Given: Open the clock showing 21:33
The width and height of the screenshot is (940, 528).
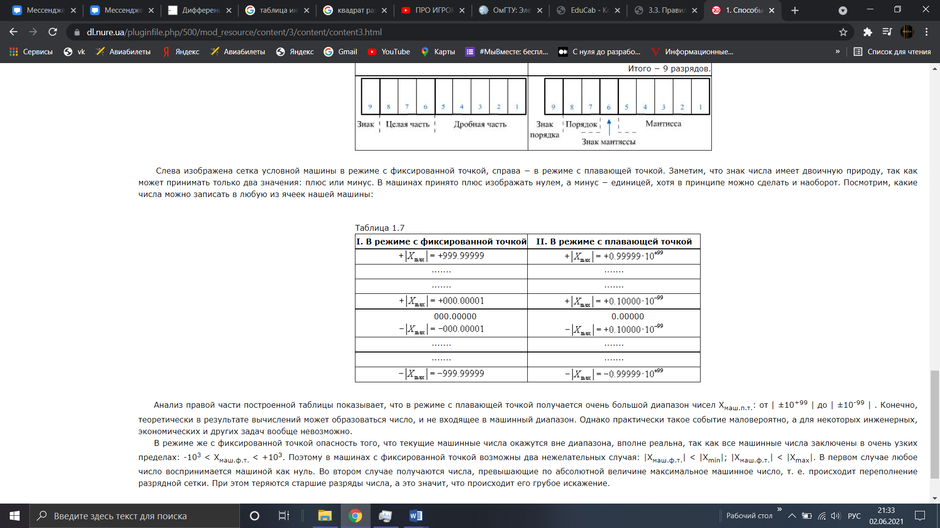Looking at the screenshot, I should click(886, 516).
